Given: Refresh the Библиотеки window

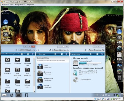Looking at the screenshot, I should click(50, 50).
